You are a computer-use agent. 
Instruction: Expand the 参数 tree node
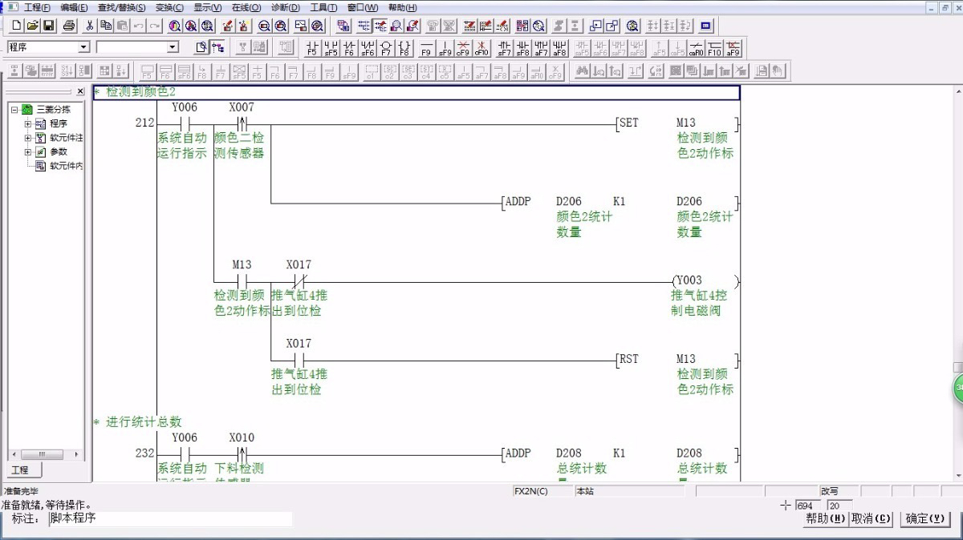click(28, 151)
